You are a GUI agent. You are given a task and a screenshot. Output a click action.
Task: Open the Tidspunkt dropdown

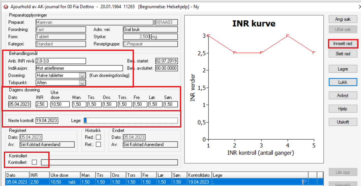82,82
